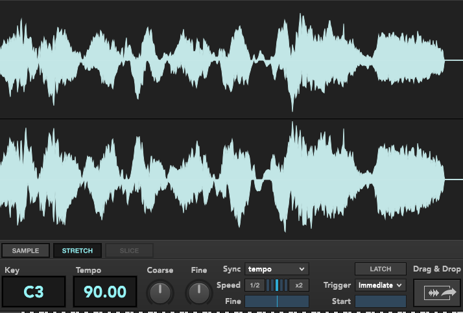Viewport: 463px width, 313px height.
Task: Set speed to 1/2
Action: coord(255,285)
